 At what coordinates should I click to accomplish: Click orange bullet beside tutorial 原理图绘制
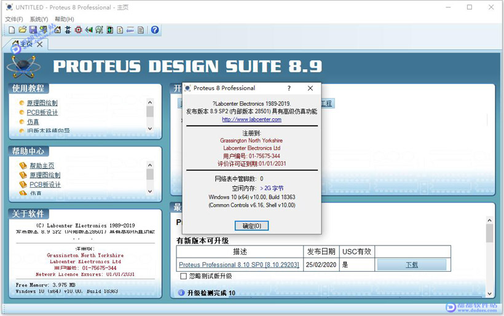[x=22, y=103]
